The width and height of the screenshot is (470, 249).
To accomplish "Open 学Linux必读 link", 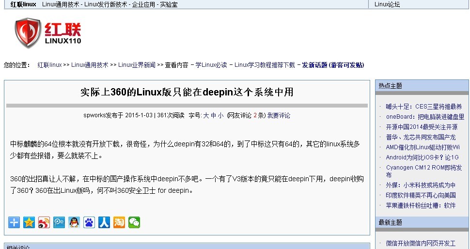I will (x=211, y=65).
